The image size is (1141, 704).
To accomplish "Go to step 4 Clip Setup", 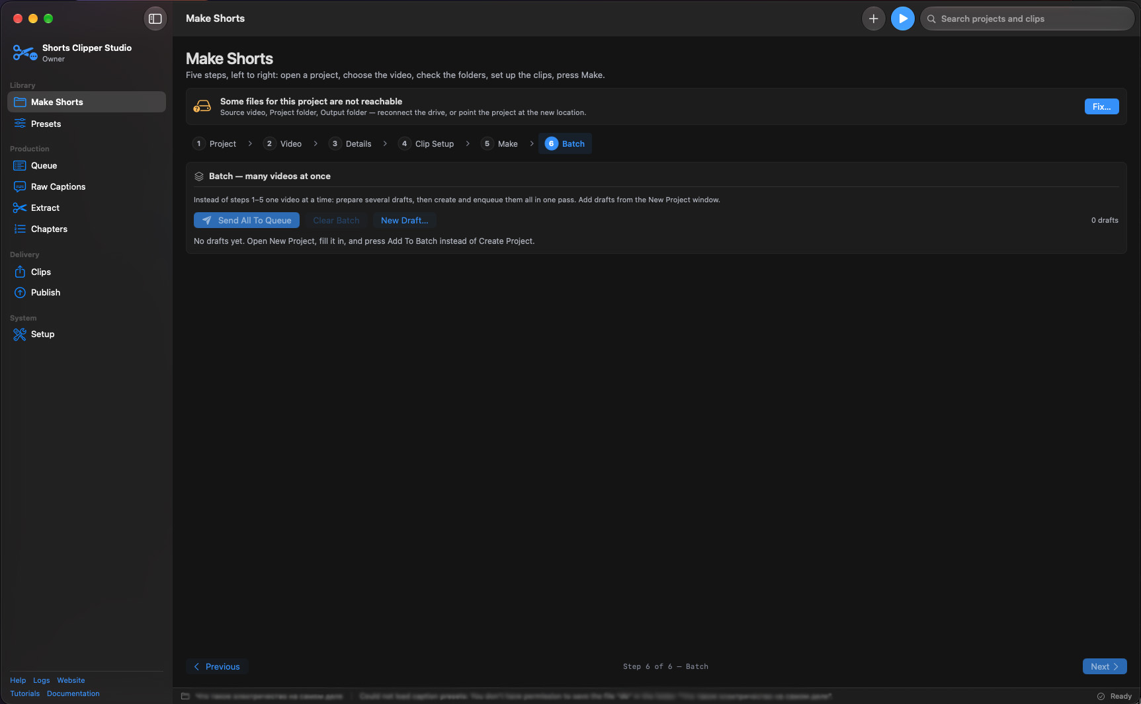I will click(x=427, y=143).
